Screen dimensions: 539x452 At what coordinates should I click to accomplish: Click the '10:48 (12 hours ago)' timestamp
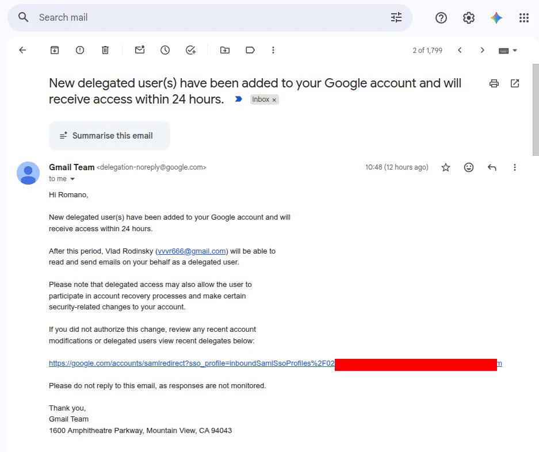pos(397,167)
